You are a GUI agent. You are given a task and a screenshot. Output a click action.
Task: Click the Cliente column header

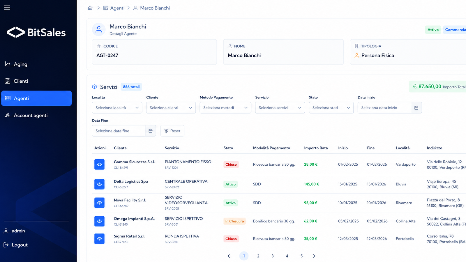120,148
